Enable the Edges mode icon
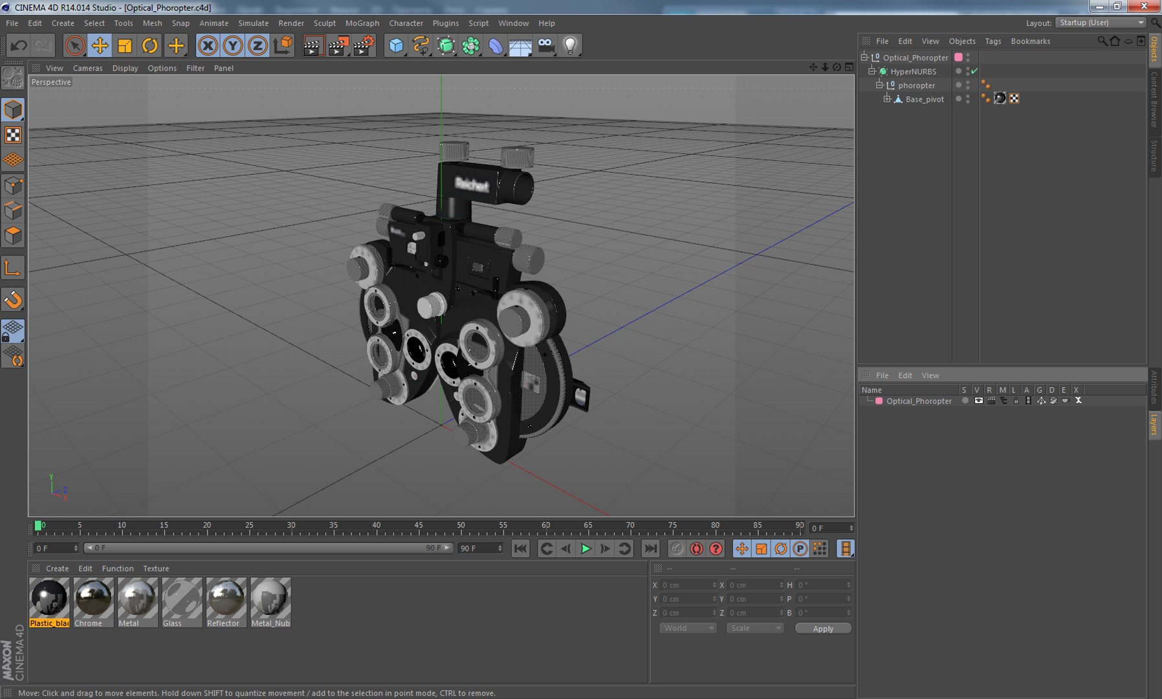The height and width of the screenshot is (699, 1162). [13, 211]
